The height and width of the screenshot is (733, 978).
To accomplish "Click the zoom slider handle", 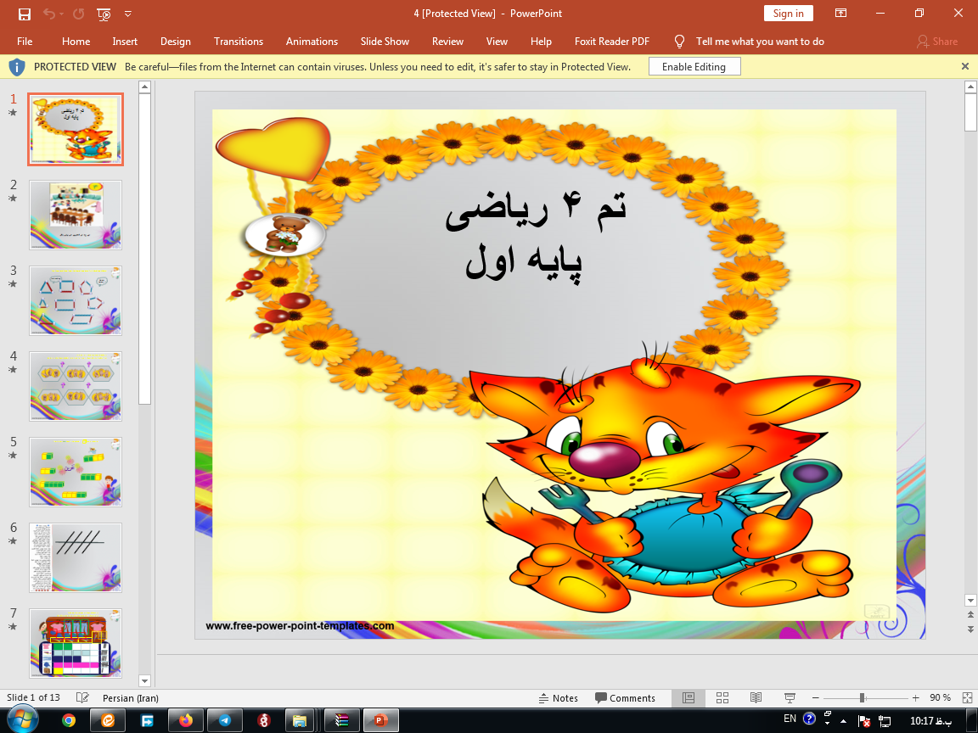I will click(862, 697).
